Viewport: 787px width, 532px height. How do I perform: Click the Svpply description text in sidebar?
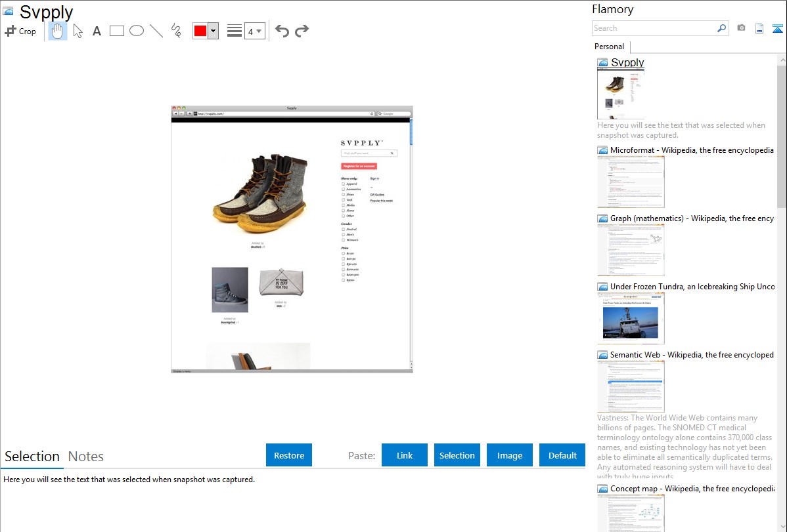pyautogui.click(x=681, y=130)
